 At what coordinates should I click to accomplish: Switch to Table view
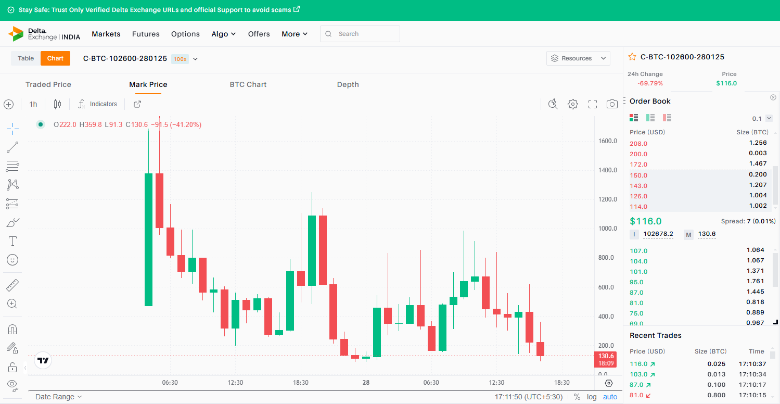coord(25,58)
